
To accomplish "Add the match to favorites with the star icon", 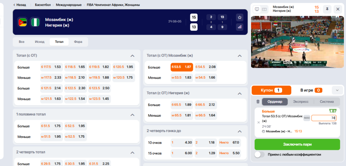I will tap(240, 17).
